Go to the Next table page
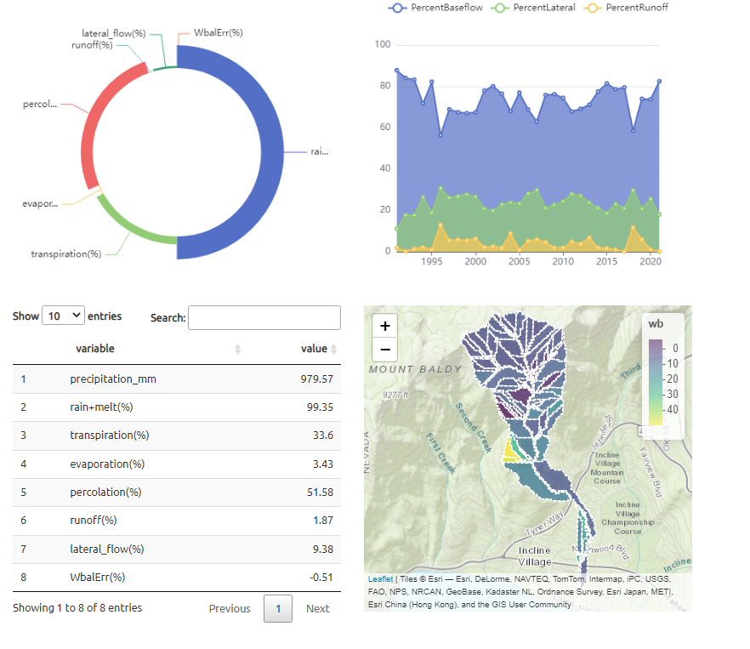Image resolution: width=750 pixels, height=649 pixels. [x=318, y=609]
